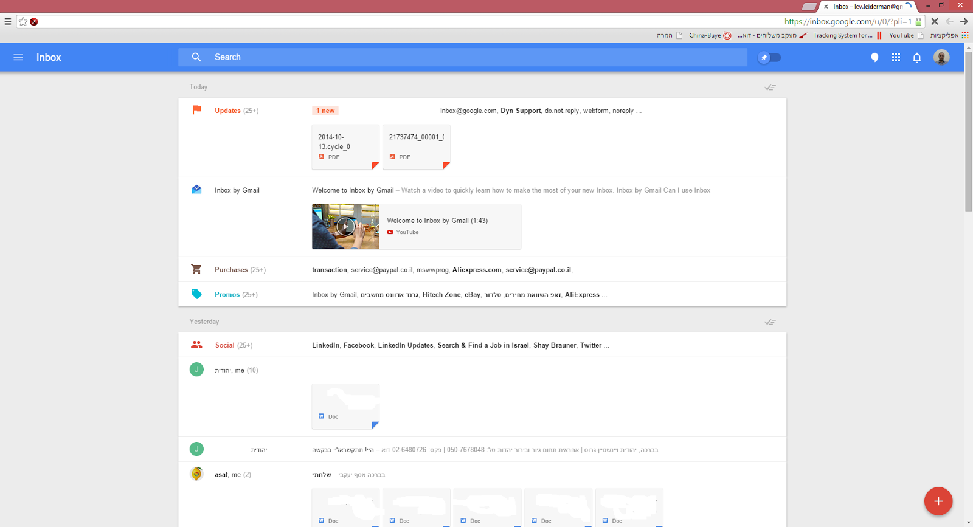Click the Purchases cart icon
973x527 pixels.
click(x=196, y=269)
